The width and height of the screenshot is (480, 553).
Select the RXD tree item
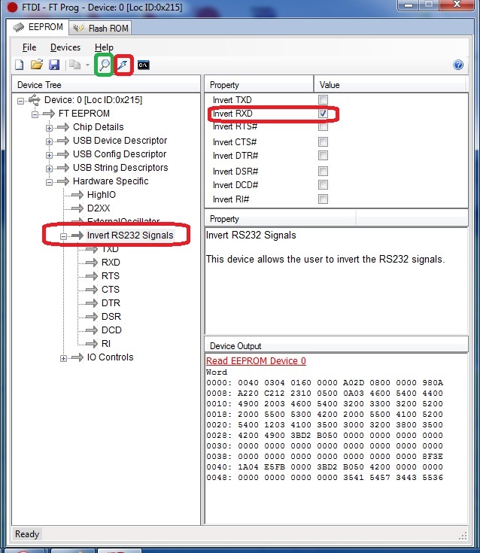(111, 263)
